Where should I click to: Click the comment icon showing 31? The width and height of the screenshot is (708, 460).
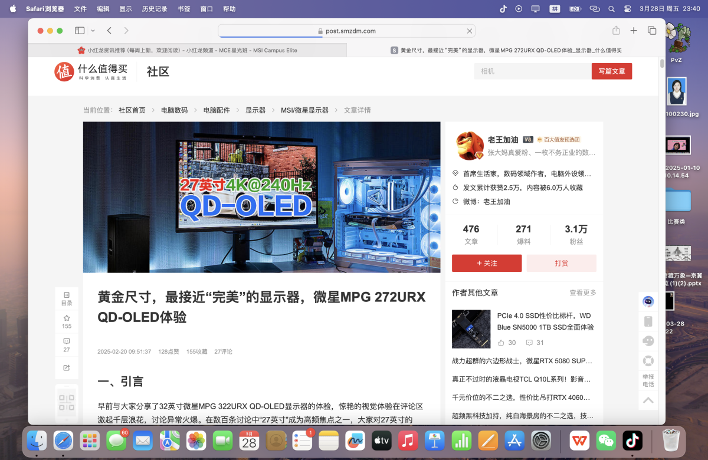coord(529,343)
